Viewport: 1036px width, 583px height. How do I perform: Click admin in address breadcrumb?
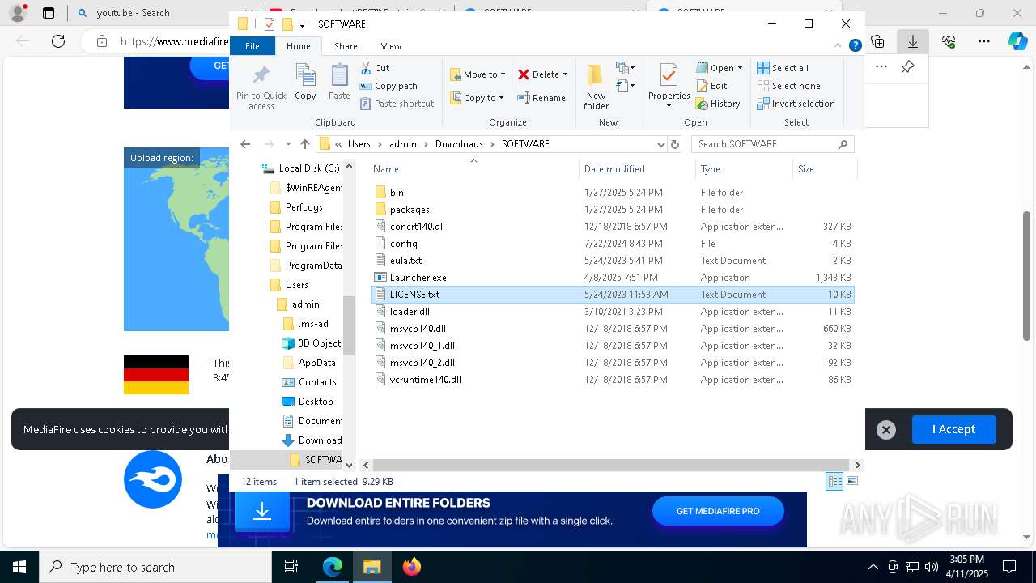tap(403, 144)
